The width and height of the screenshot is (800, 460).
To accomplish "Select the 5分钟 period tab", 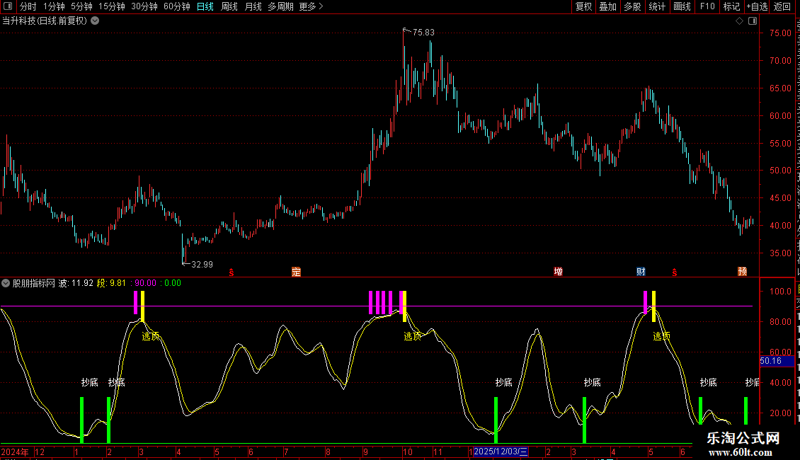I will click(x=81, y=6).
